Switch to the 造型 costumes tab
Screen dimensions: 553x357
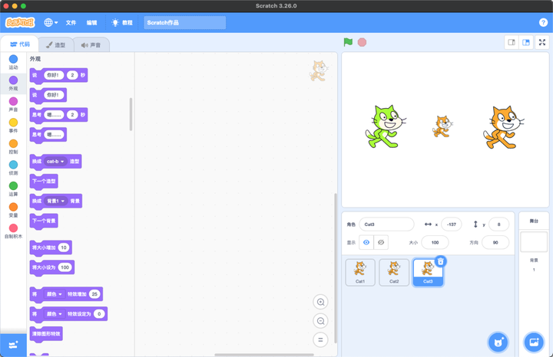[56, 45]
